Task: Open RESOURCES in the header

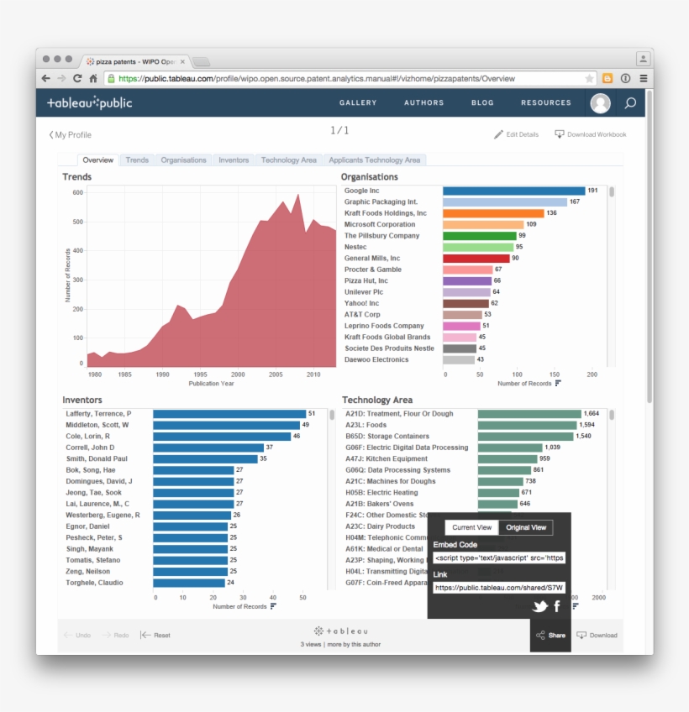Action: (546, 102)
